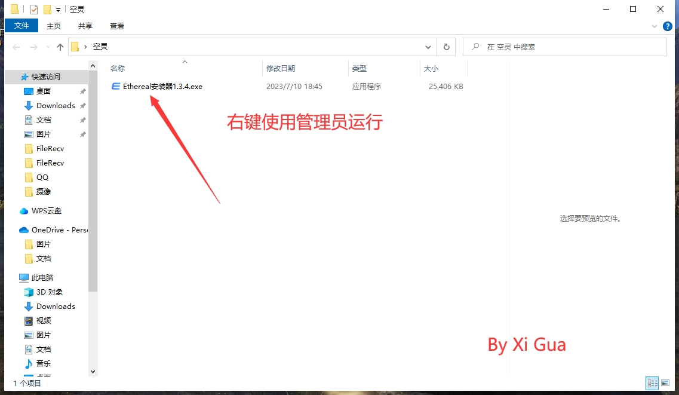
Task: Click the refresh button beside address bar
Action: [x=446, y=47]
